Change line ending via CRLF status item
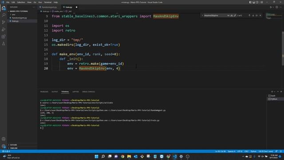This screenshot has height=160, width=284. tap(246, 151)
